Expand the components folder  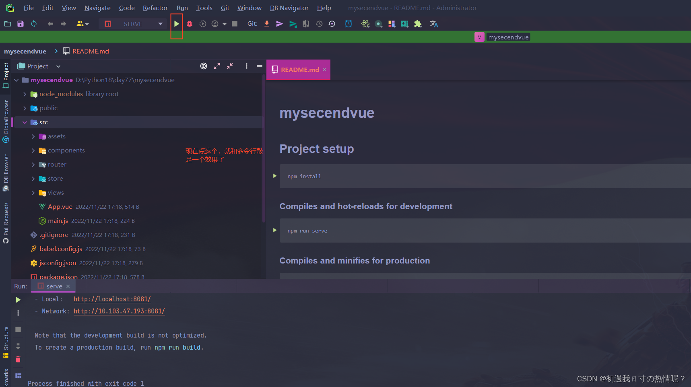[33, 150]
